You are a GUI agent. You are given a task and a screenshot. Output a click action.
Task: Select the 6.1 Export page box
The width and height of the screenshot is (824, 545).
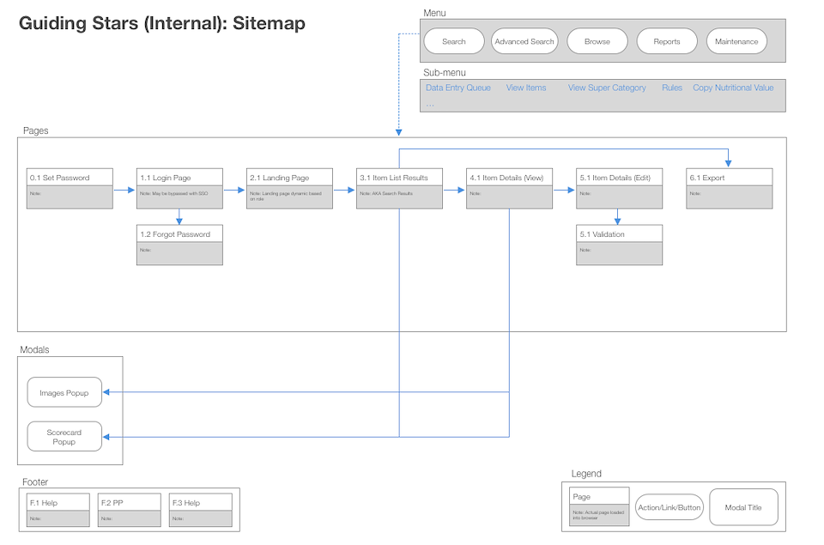(729, 188)
